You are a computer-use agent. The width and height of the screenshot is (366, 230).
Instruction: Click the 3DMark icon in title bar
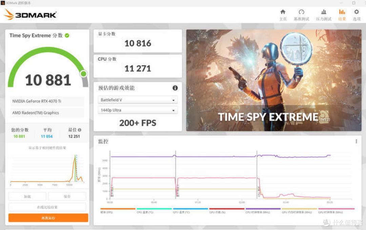coord(3,3)
